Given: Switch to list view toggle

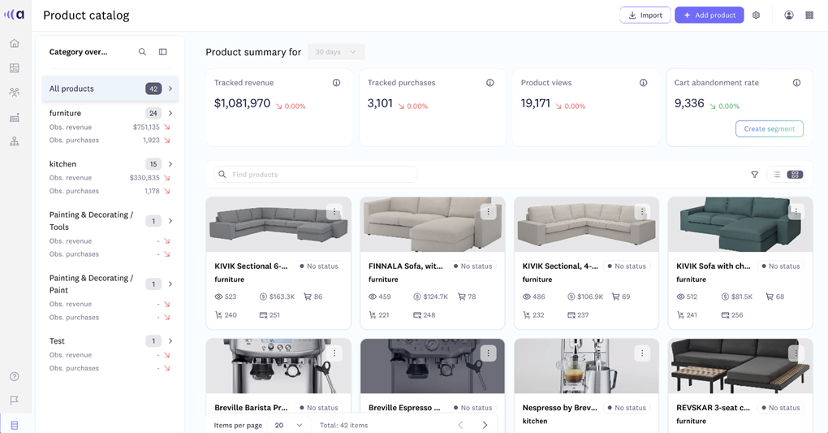Looking at the screenshot, I should (777, 175).
